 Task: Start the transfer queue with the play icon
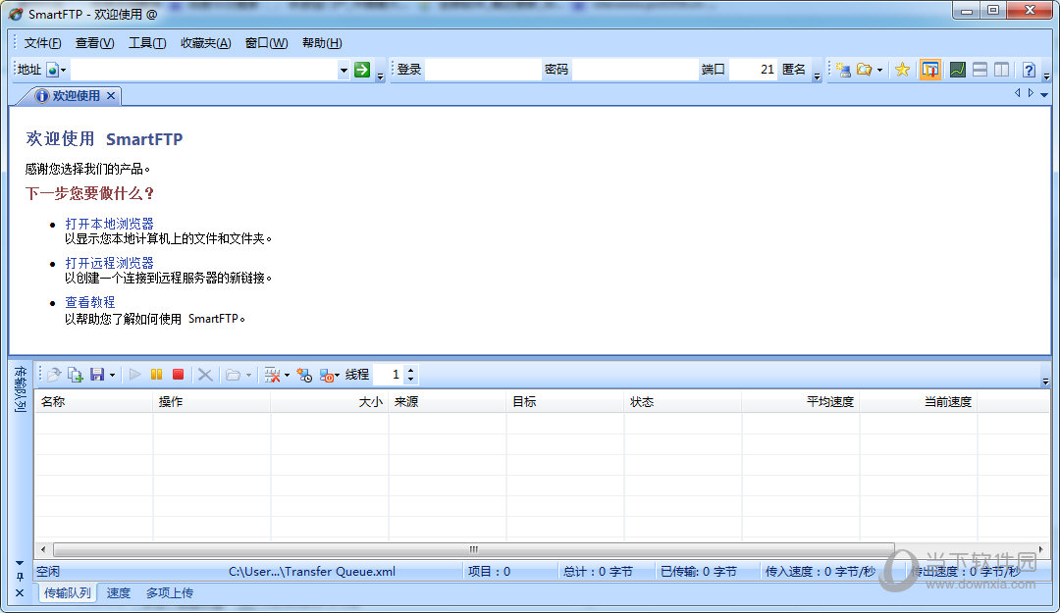pyautogui.click(x=134, y=375)
